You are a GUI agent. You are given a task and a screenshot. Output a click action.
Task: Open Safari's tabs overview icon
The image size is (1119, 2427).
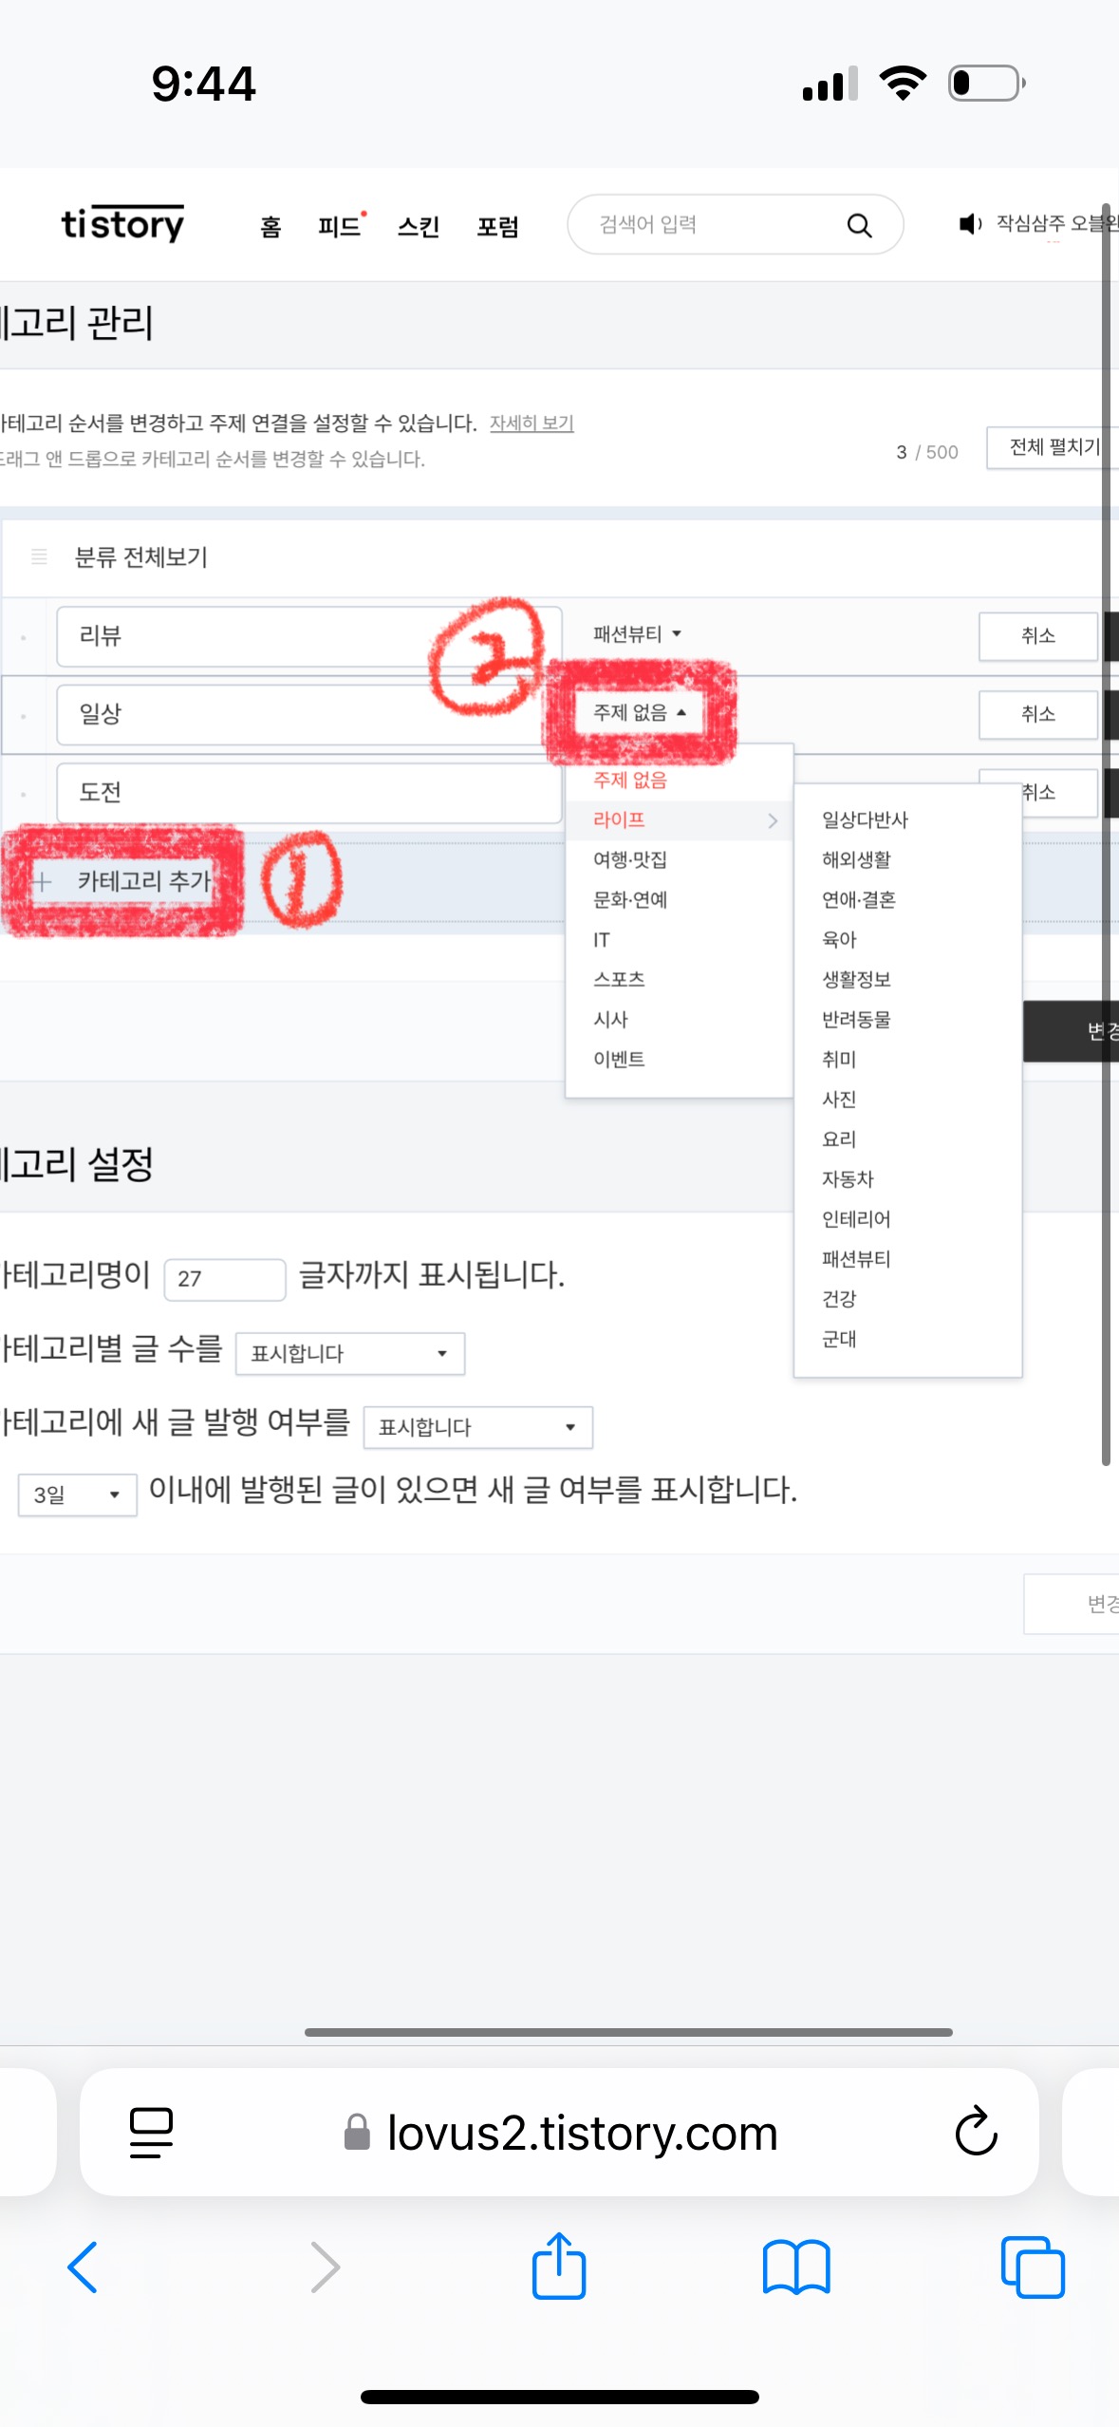point(1033,2267)
